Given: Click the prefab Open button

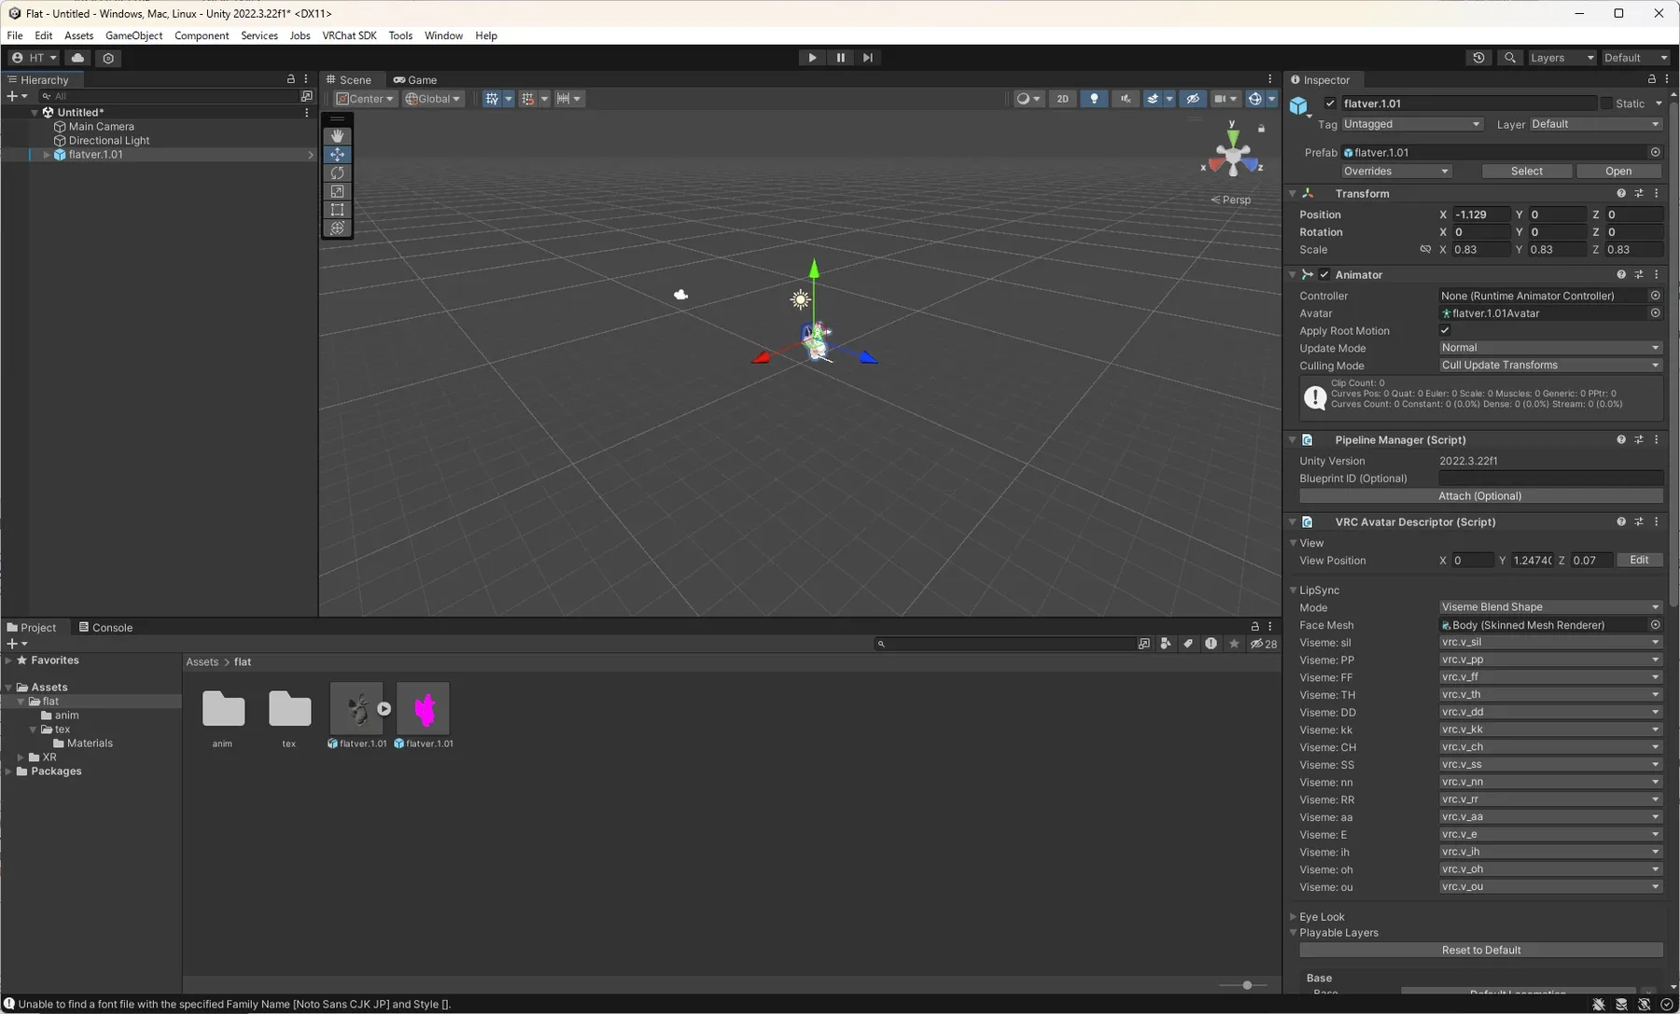Looking at the screenshot, I should click(x=1618, y=172).
